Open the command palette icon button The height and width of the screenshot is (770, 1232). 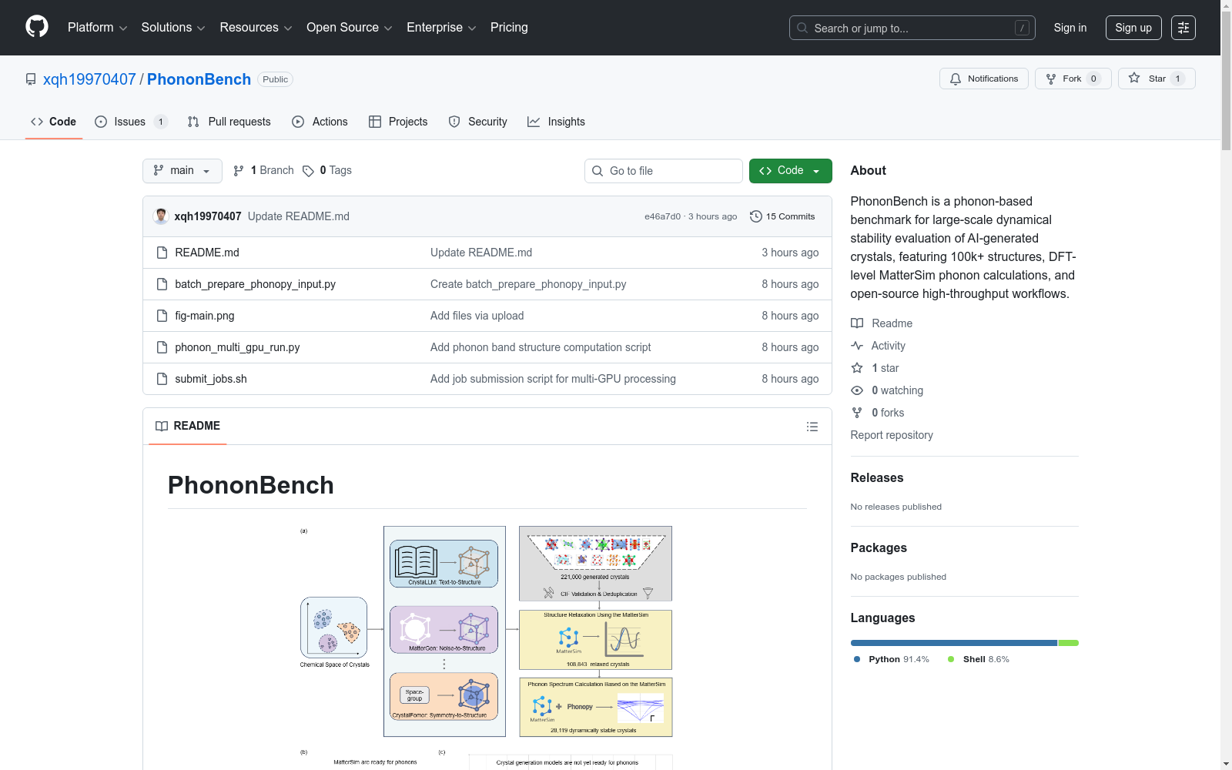click(x=1183, y=28)
